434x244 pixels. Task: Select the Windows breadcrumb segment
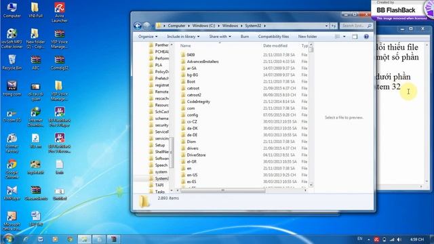tap(230, 26)
